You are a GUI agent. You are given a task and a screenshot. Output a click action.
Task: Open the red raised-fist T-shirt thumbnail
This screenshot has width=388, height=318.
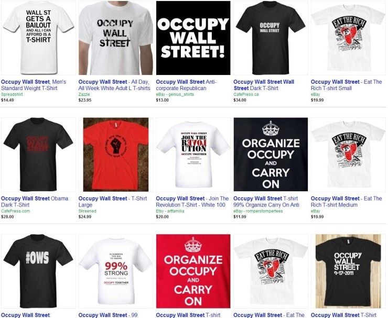116,155
